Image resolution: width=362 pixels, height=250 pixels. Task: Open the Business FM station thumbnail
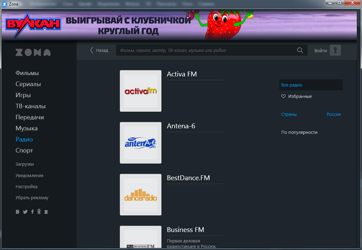141,237
